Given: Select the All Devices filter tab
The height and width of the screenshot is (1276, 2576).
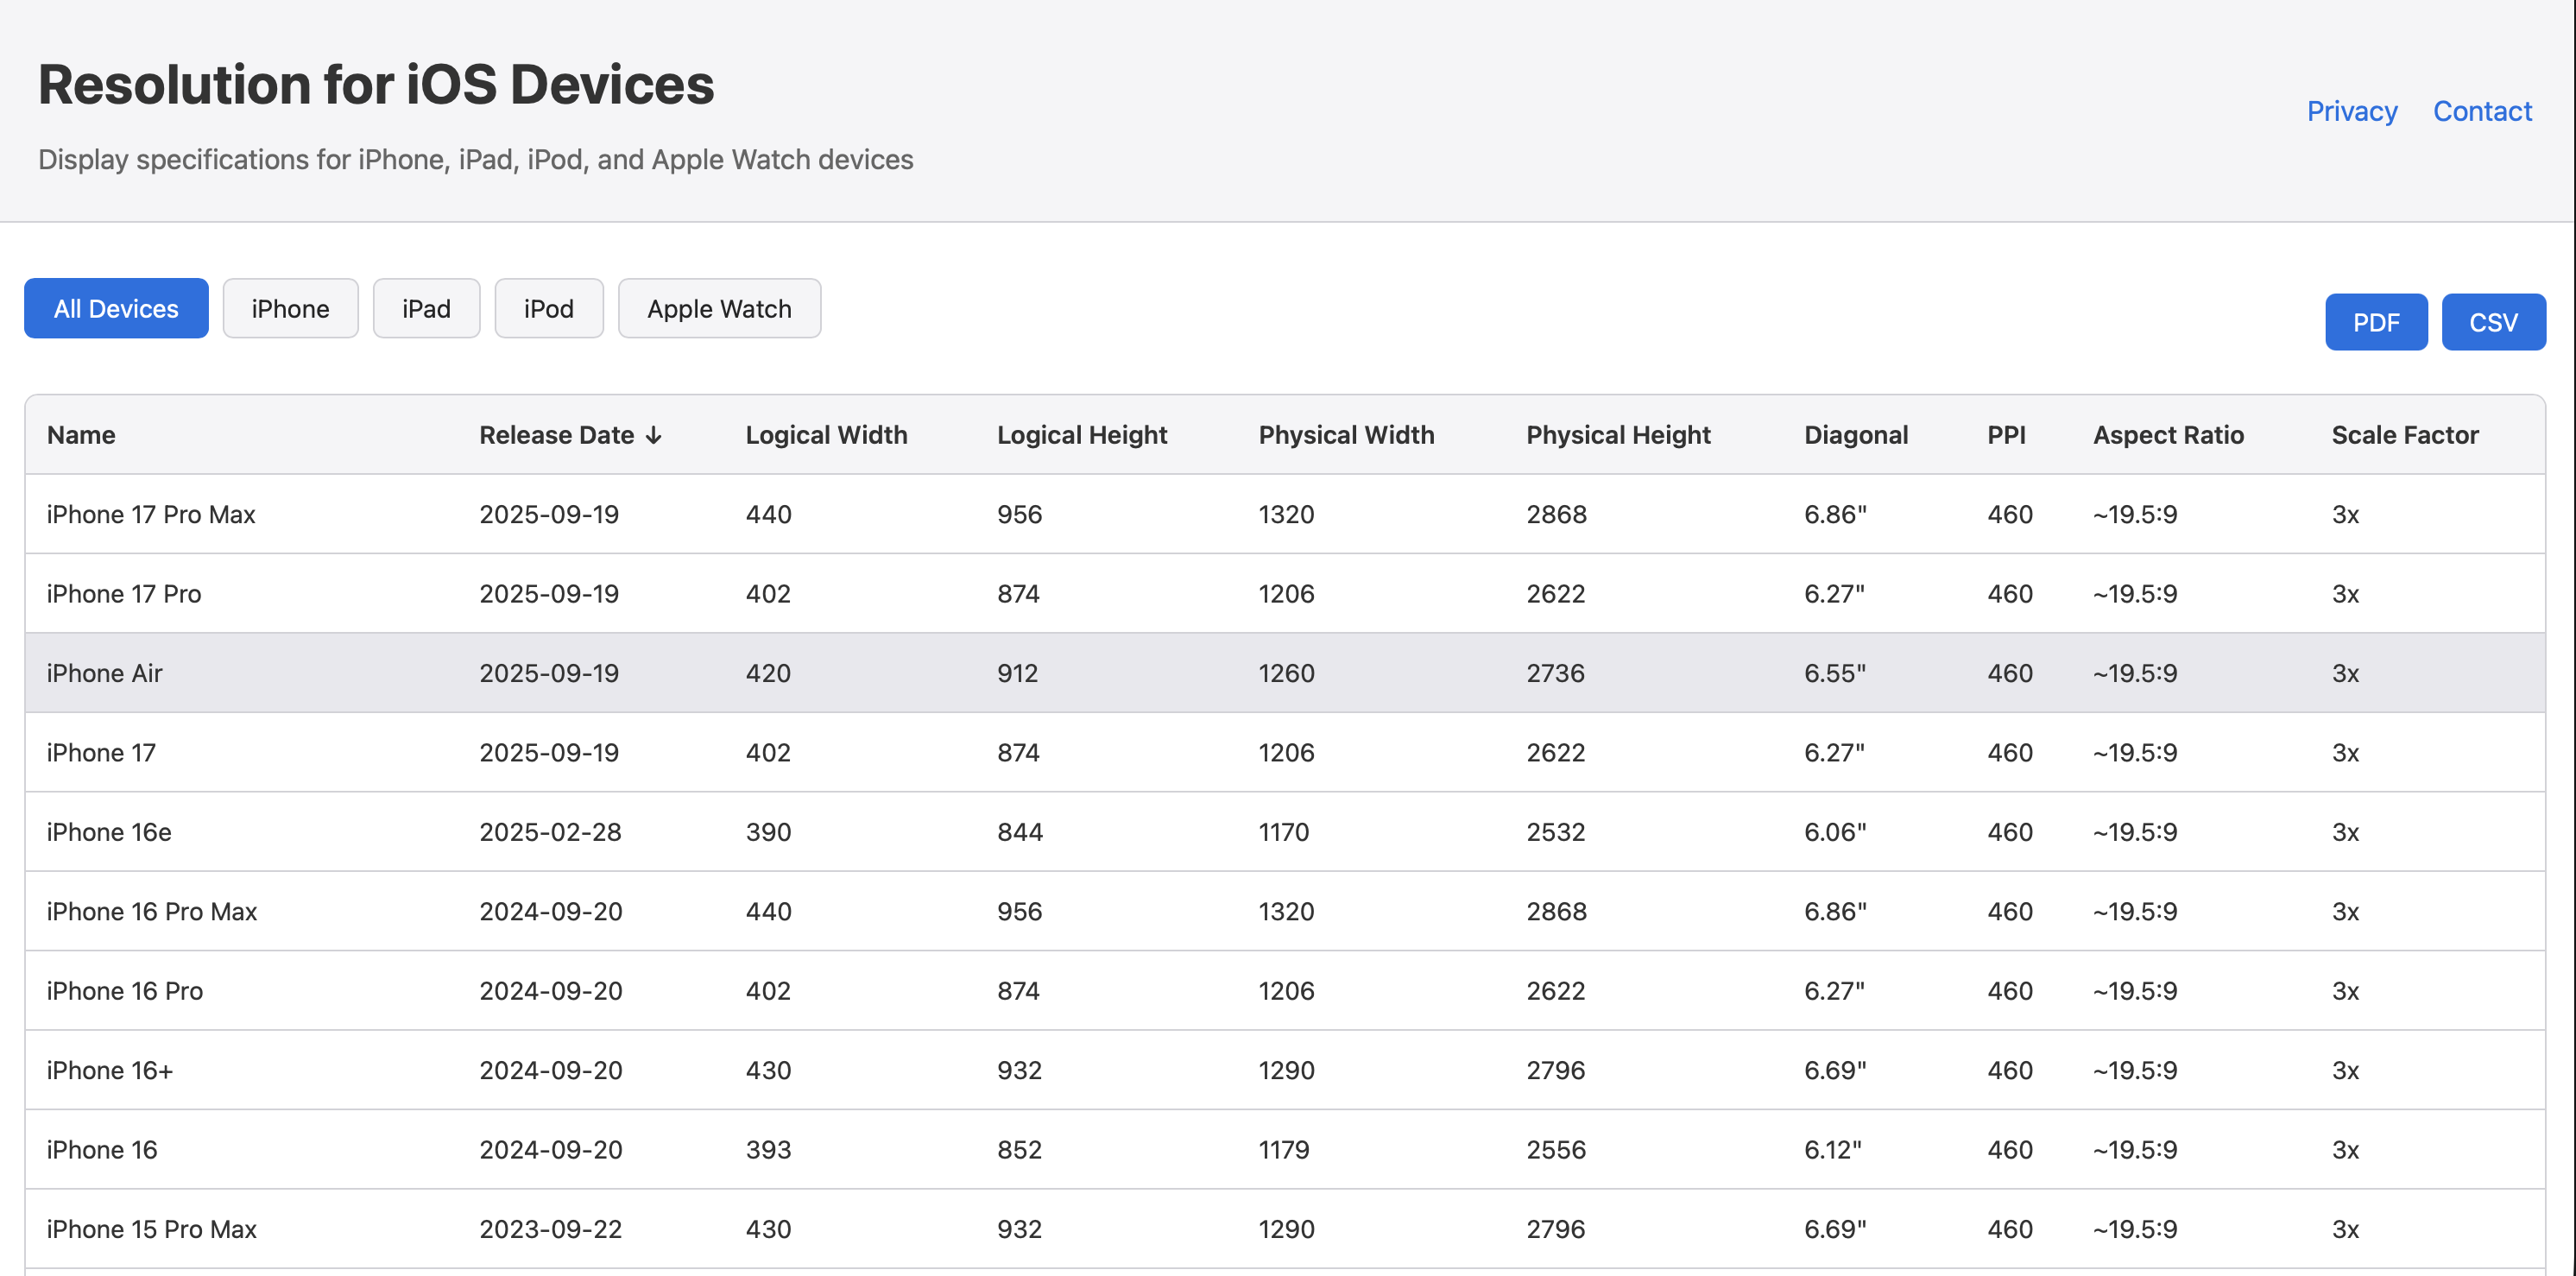Looking at the screenshot, I should tap(116, 308).
